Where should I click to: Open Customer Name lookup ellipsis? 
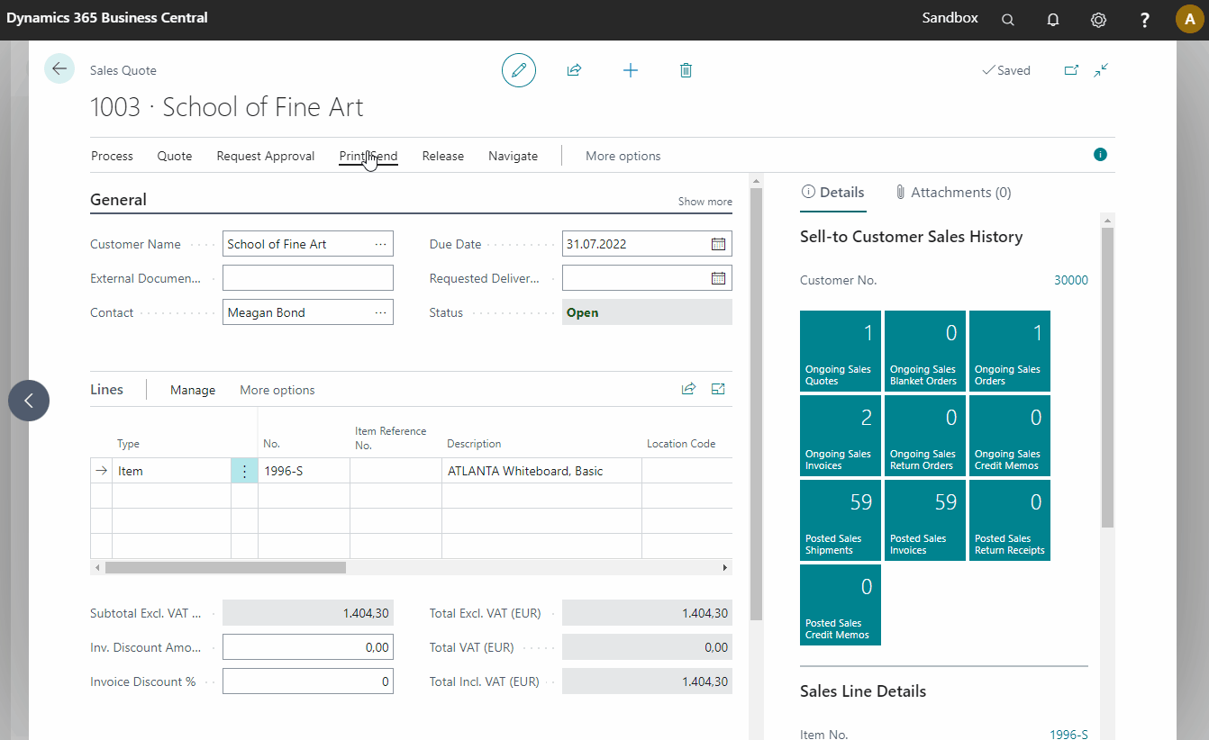tap(381, 244)
